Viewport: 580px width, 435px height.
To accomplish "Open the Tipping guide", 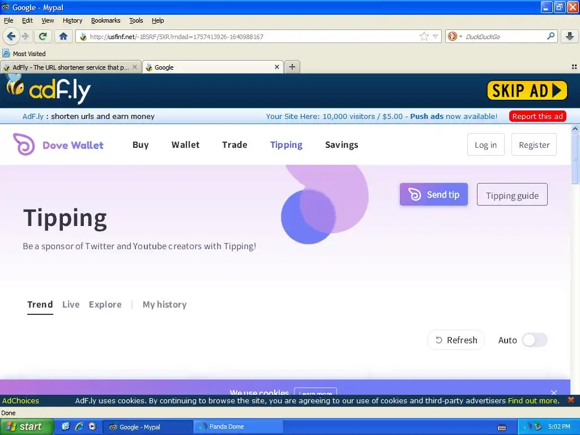I will point(512,194).
